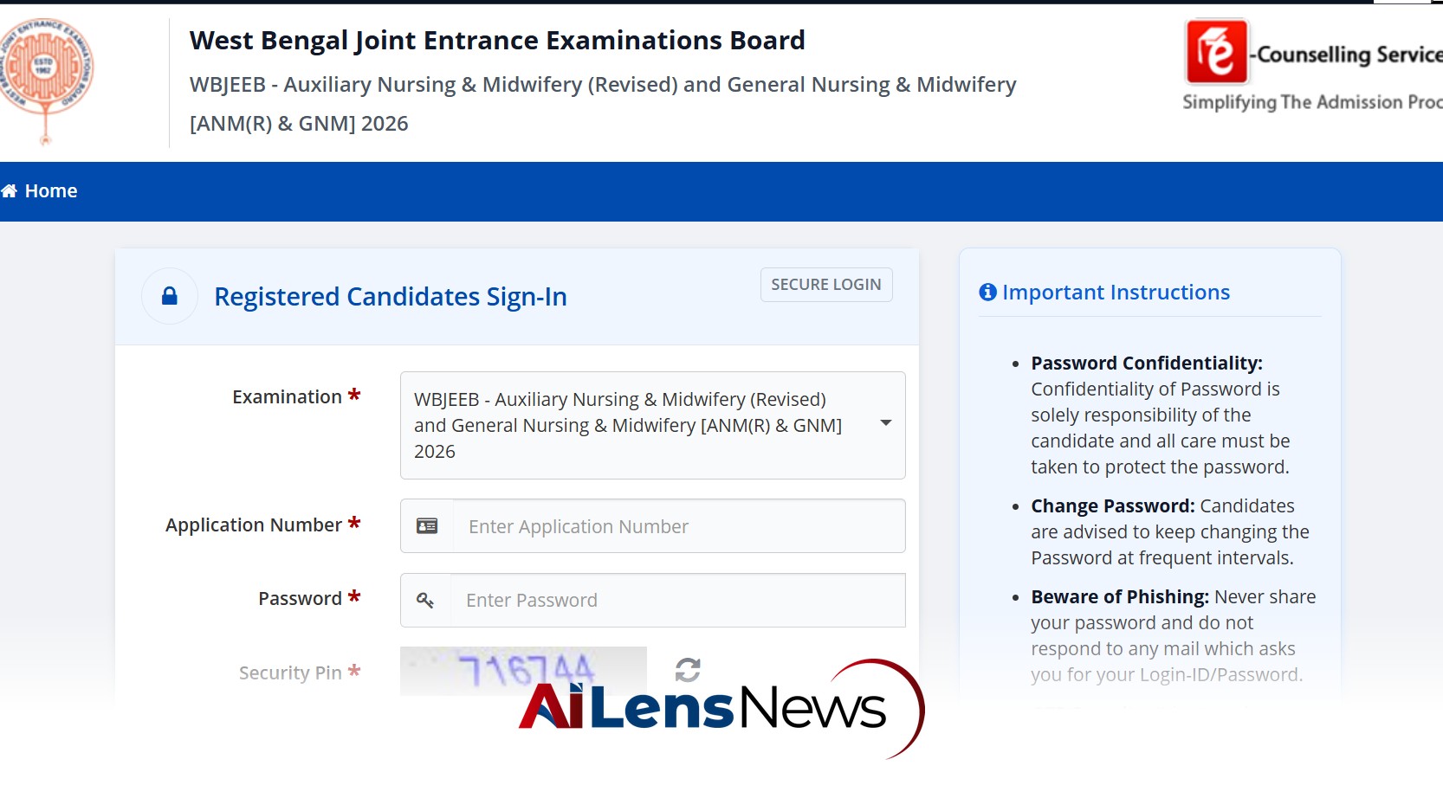Click the key icon in Password field
This screenshot has width=1443, height=811.
point(425,600)
